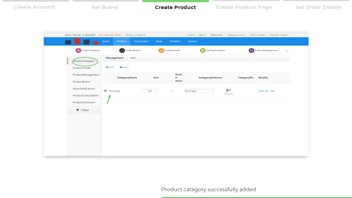Switch to the Add tab

click(133, 58)
